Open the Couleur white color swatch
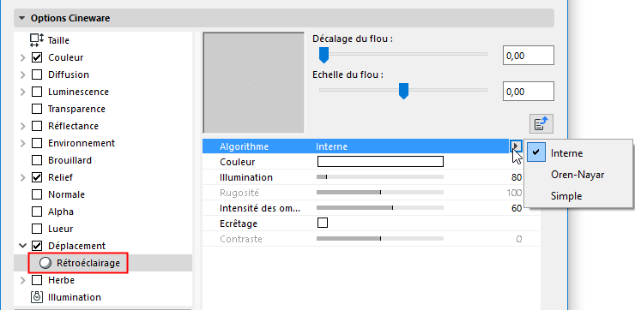 coord(380,162)
